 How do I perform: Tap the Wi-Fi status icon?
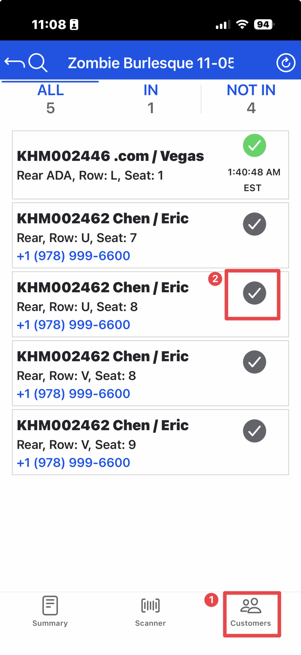coord(242,25)
